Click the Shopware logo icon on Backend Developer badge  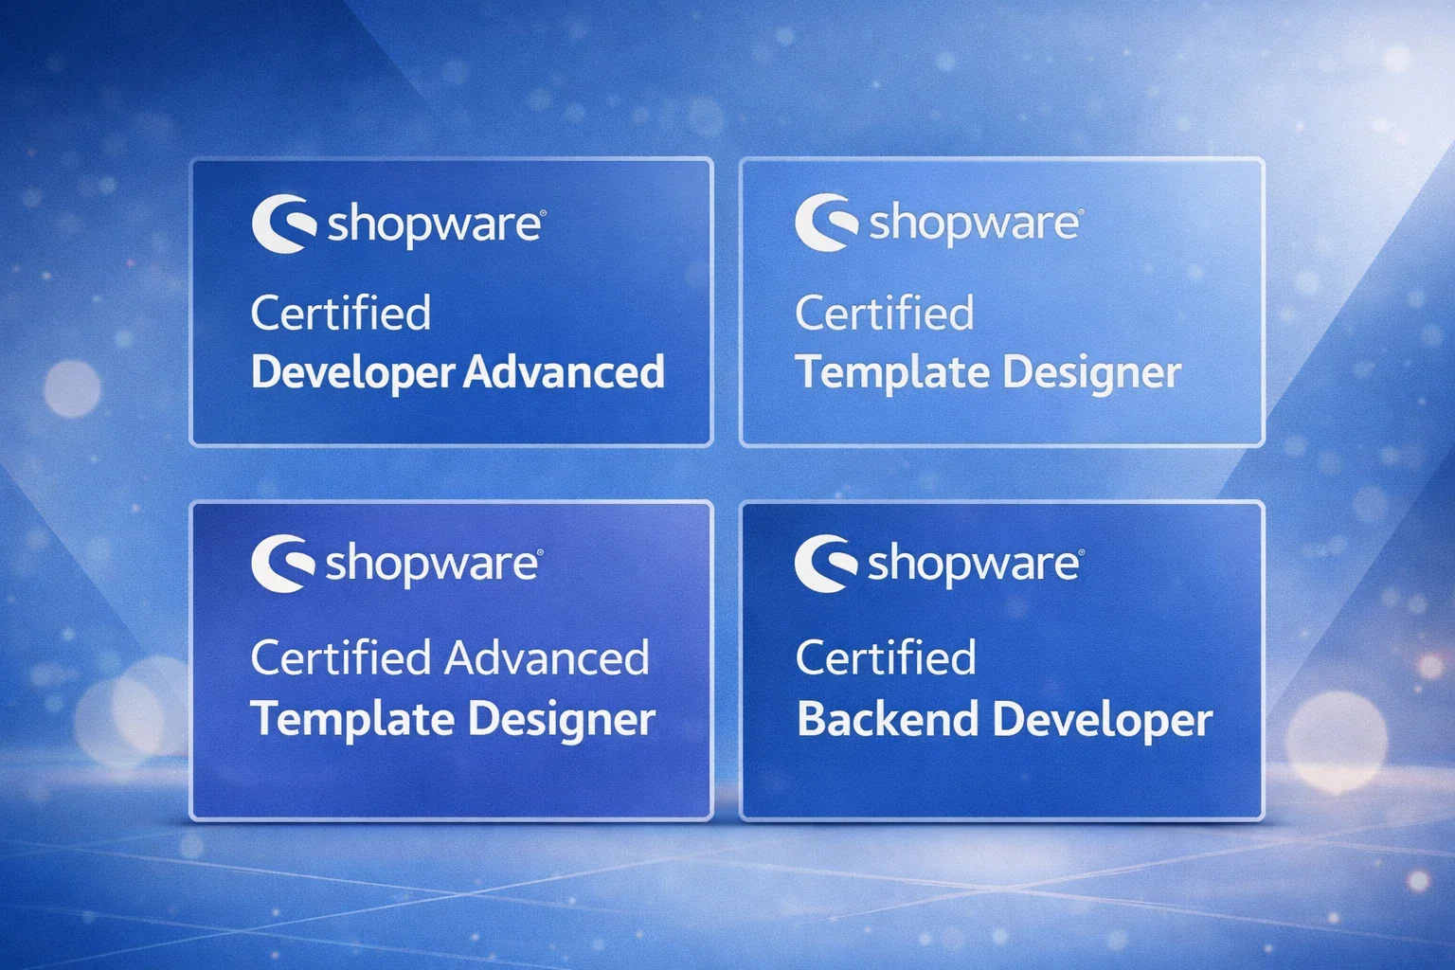coord(825,564)
